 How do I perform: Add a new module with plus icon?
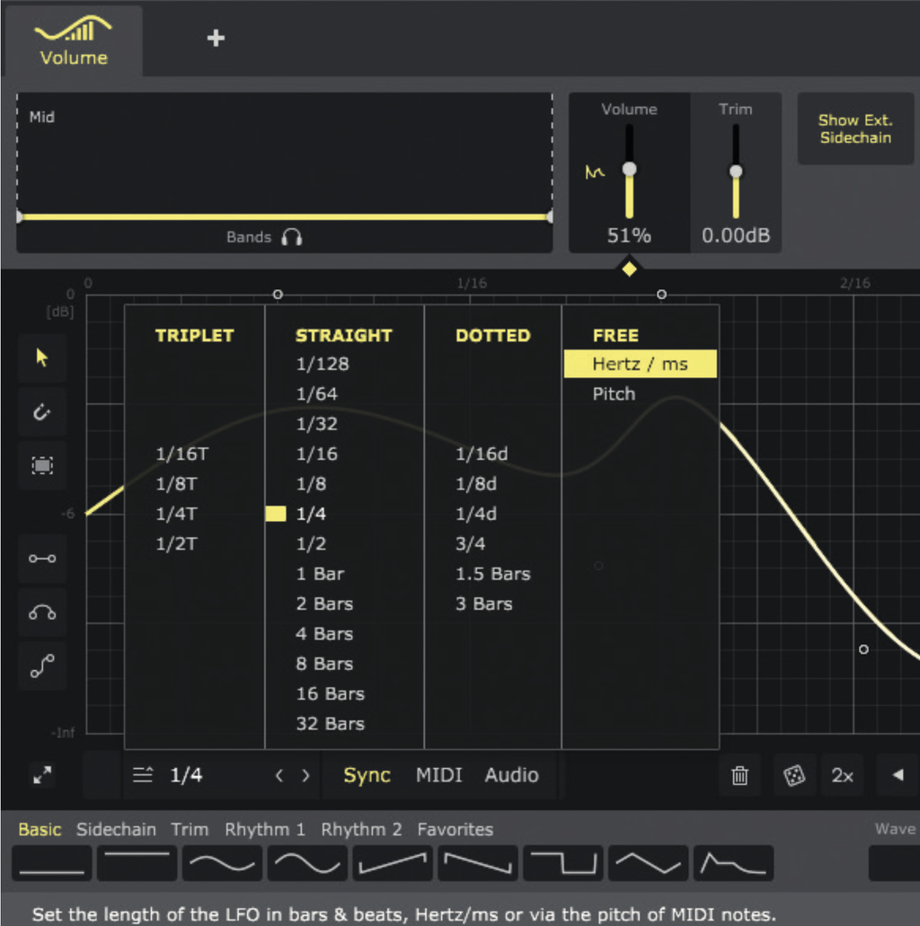216,39
